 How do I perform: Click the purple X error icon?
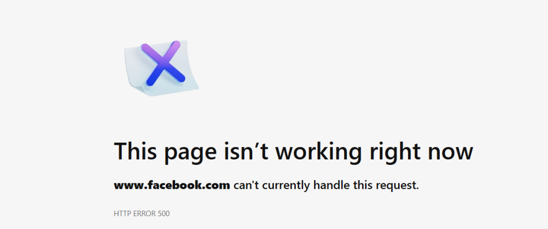point(163,63)
